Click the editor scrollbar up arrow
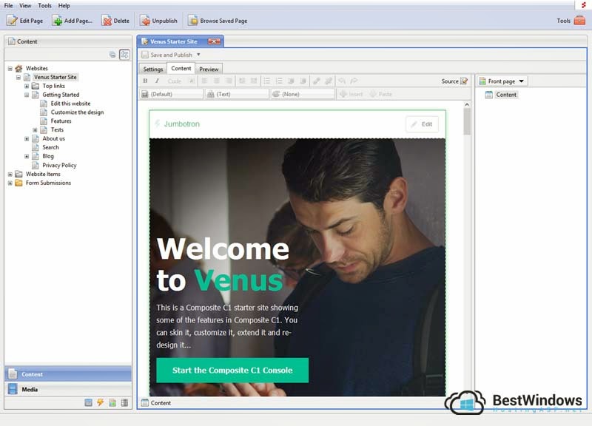The height and width of the screenshot is (426, 592). click(x=467, y=104)
